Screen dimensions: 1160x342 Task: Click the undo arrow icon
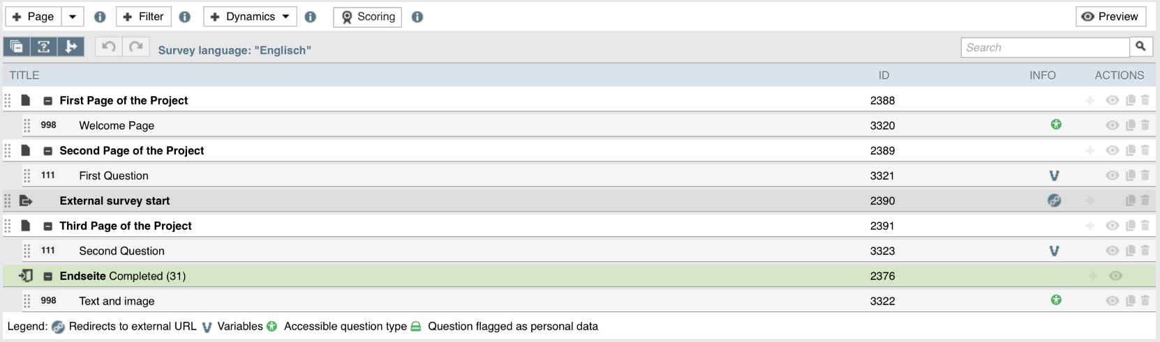(x=109, y=47)
